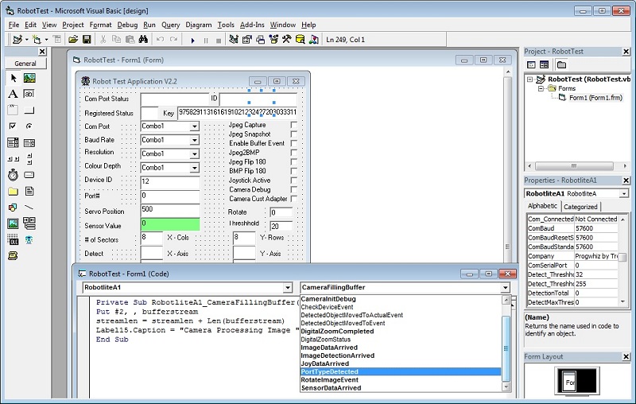Click the Break pause icon in toolbar
Viewport: 636px width, 404px height.
[206, 40]
